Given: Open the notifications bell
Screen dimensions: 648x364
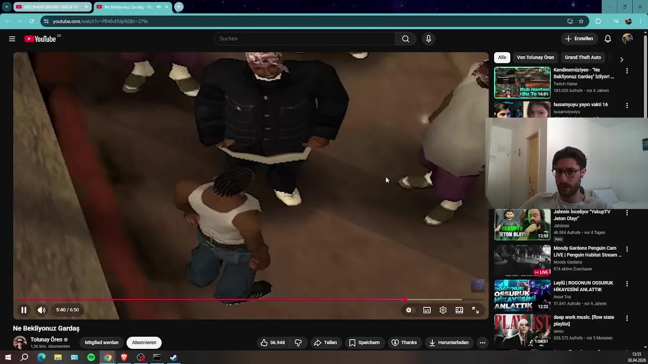Looking at the screenshot, I should [607, 39].
